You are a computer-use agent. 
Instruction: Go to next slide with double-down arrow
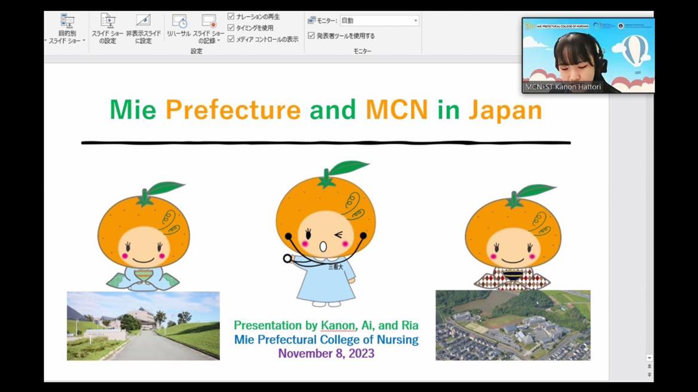point(649,375)
